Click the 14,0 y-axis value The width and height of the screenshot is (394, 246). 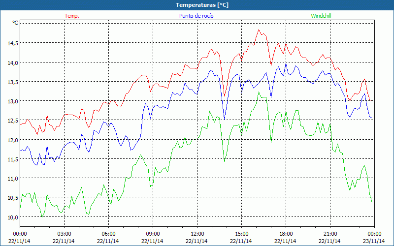tap(13, 63)
